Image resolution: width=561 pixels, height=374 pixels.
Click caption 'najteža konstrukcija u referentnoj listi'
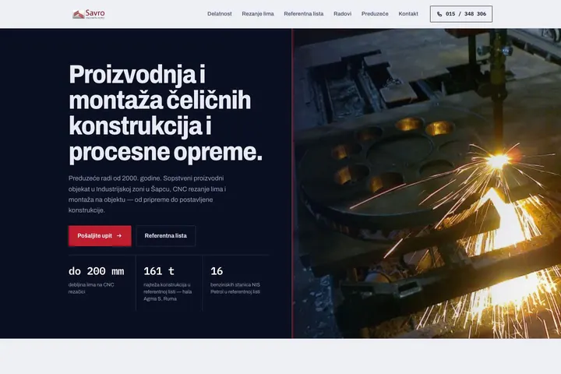pyautogui.click(x=168, y=291)
